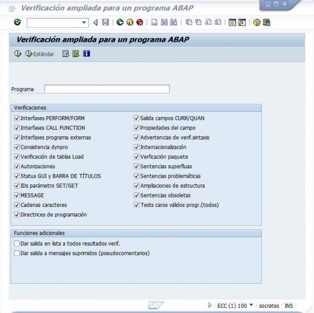
Task: Click the green Enter checkmark icon
Action: coord(17,22)
